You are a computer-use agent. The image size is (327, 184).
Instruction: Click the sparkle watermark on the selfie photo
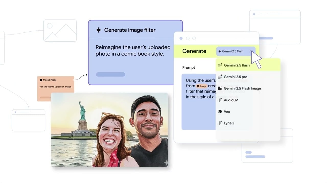(166, 163)
